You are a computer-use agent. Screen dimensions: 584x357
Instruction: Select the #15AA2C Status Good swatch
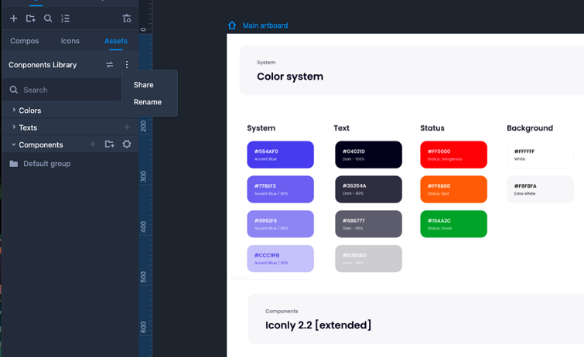(x=453, y=224)
